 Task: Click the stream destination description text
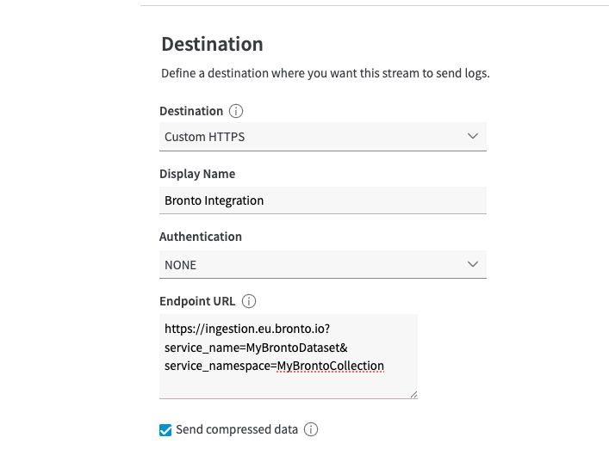(x=325, y=73)
